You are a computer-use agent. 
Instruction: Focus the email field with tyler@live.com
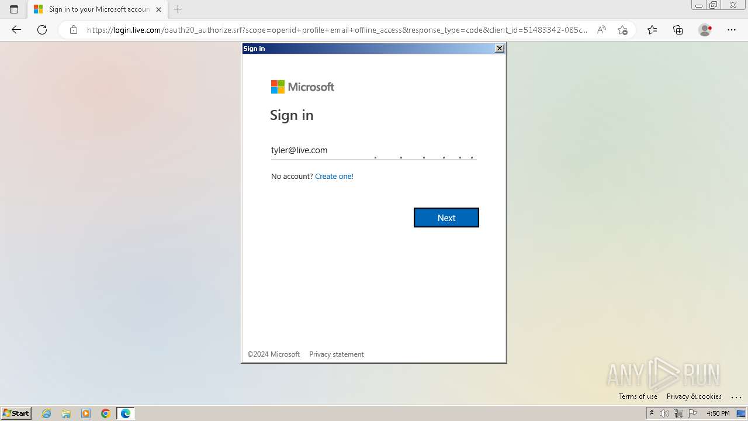click(x=374, y=150)
